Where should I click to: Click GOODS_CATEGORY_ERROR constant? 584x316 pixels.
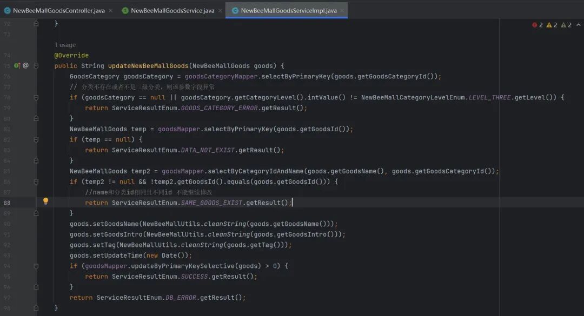point(219,108)
